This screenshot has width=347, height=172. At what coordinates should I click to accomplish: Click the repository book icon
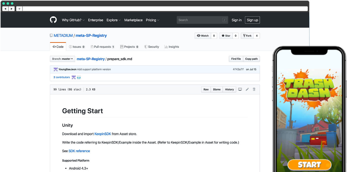click(51, 35)
